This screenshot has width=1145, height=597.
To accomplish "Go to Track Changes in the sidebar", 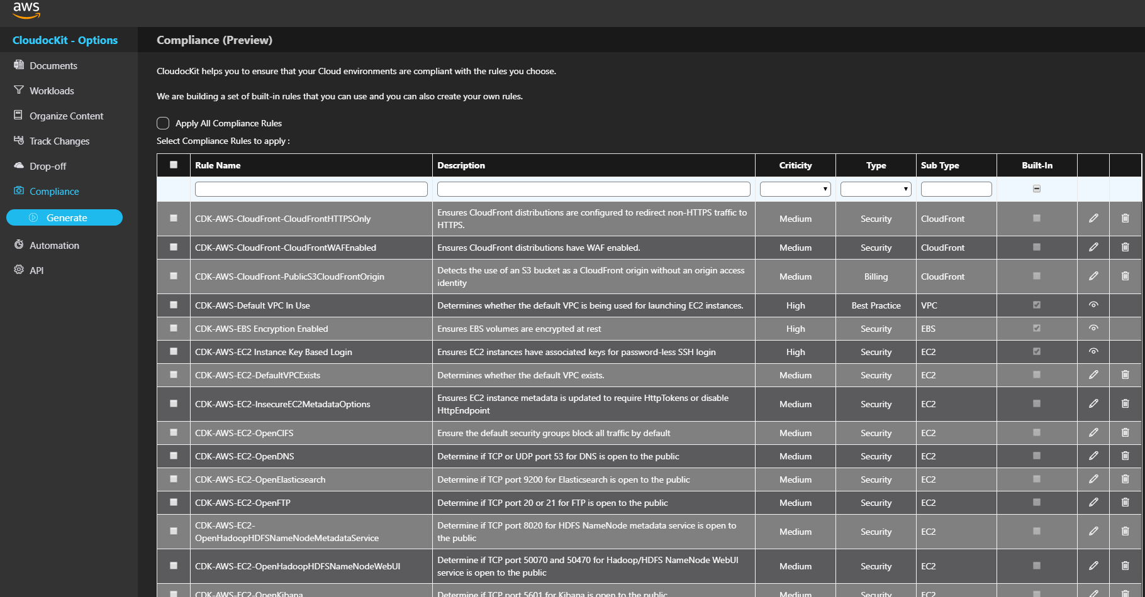I will 59,141.
